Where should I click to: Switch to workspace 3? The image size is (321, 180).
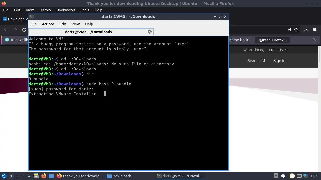(23, 176)
